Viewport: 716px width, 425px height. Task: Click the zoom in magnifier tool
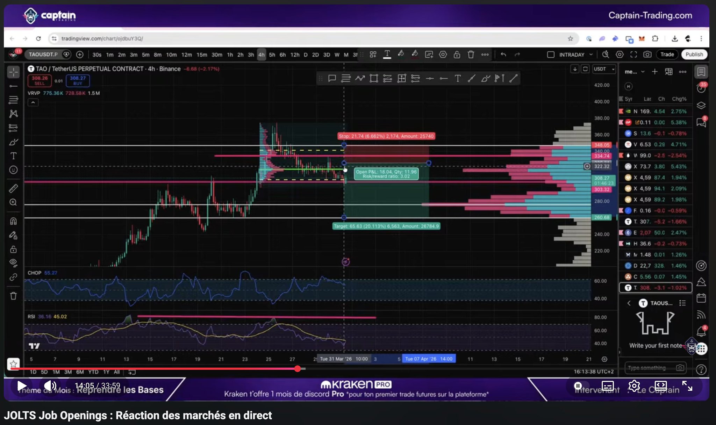(x=13, y=202)
